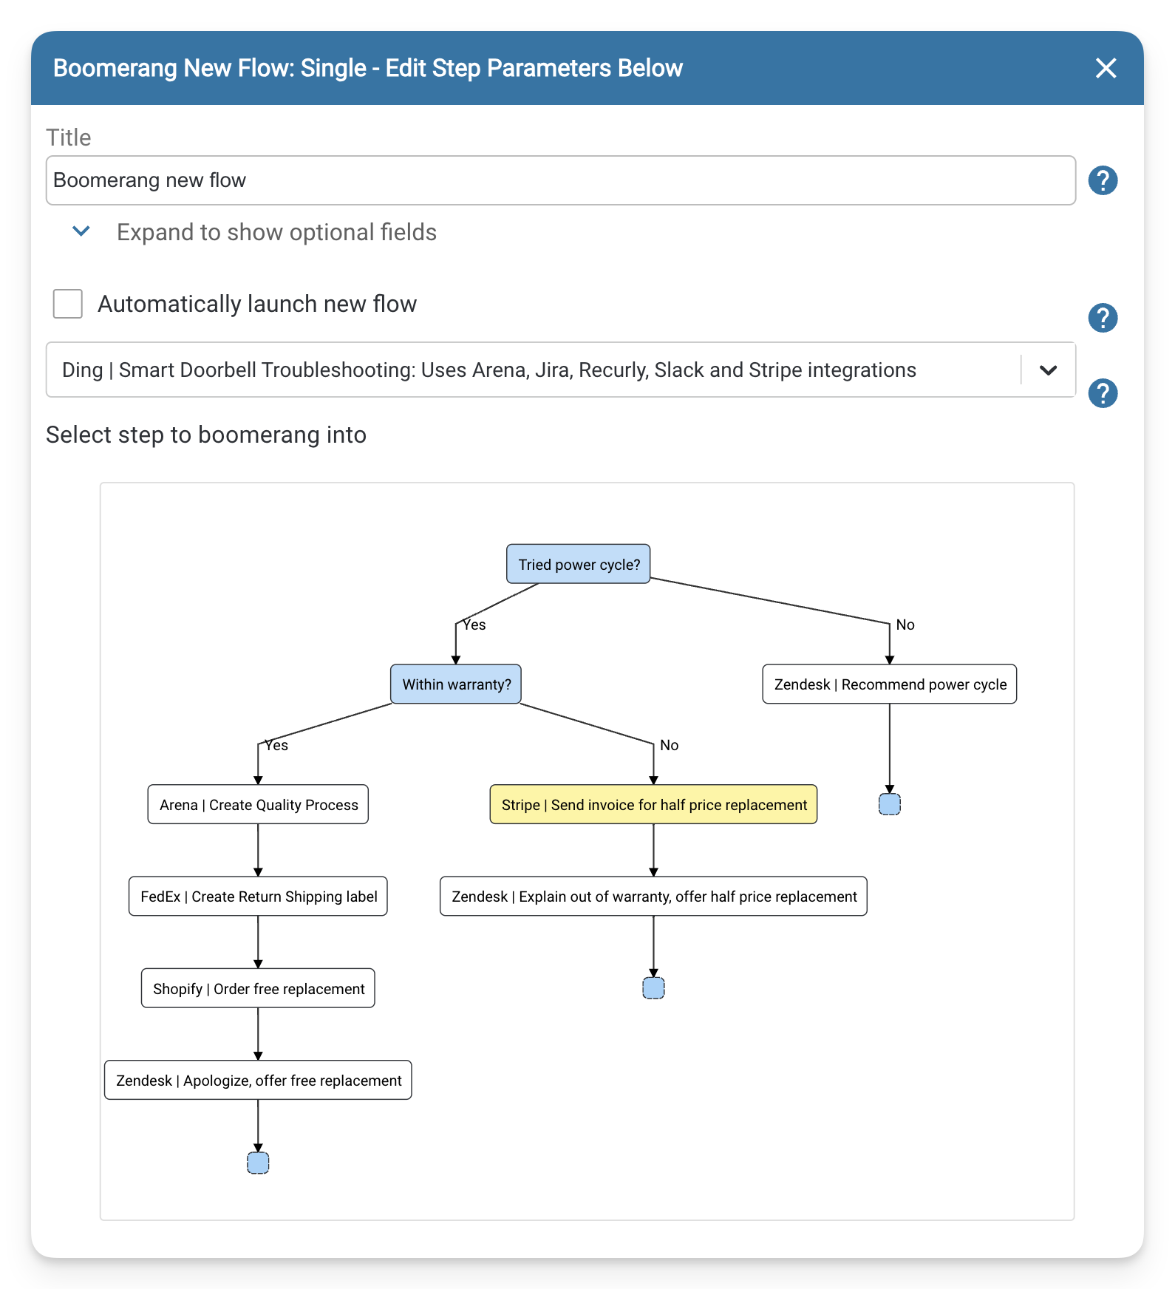This screenshot has width=1175, height=1289.
Task: Click end node below Recommend power cycle
Action: pos(890,804)
